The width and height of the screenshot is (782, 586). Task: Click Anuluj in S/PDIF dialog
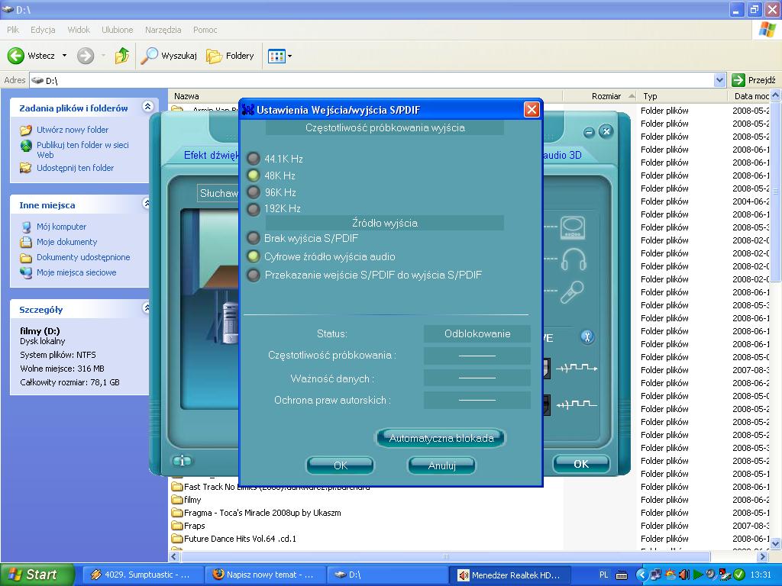coord(442,465)
